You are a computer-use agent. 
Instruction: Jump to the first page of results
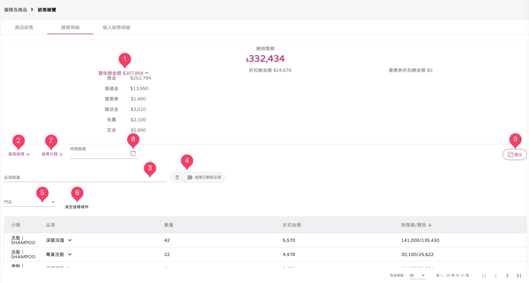pos(484,275)
